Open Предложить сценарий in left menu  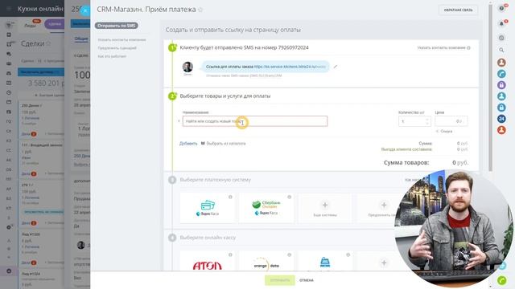coord(117,48)
